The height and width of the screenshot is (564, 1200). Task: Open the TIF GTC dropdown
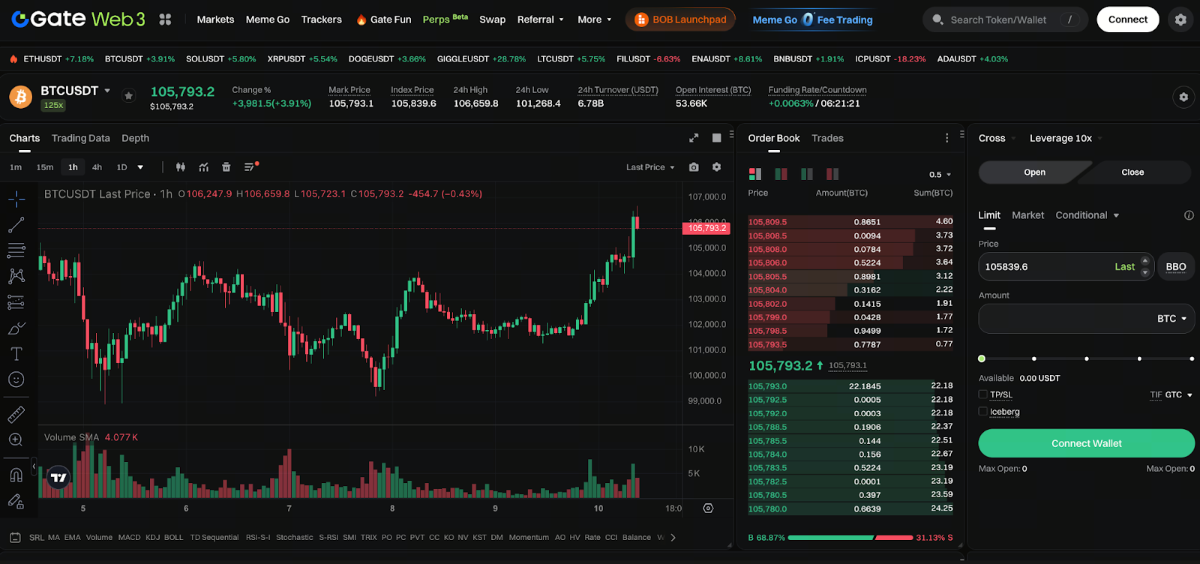1171,394
